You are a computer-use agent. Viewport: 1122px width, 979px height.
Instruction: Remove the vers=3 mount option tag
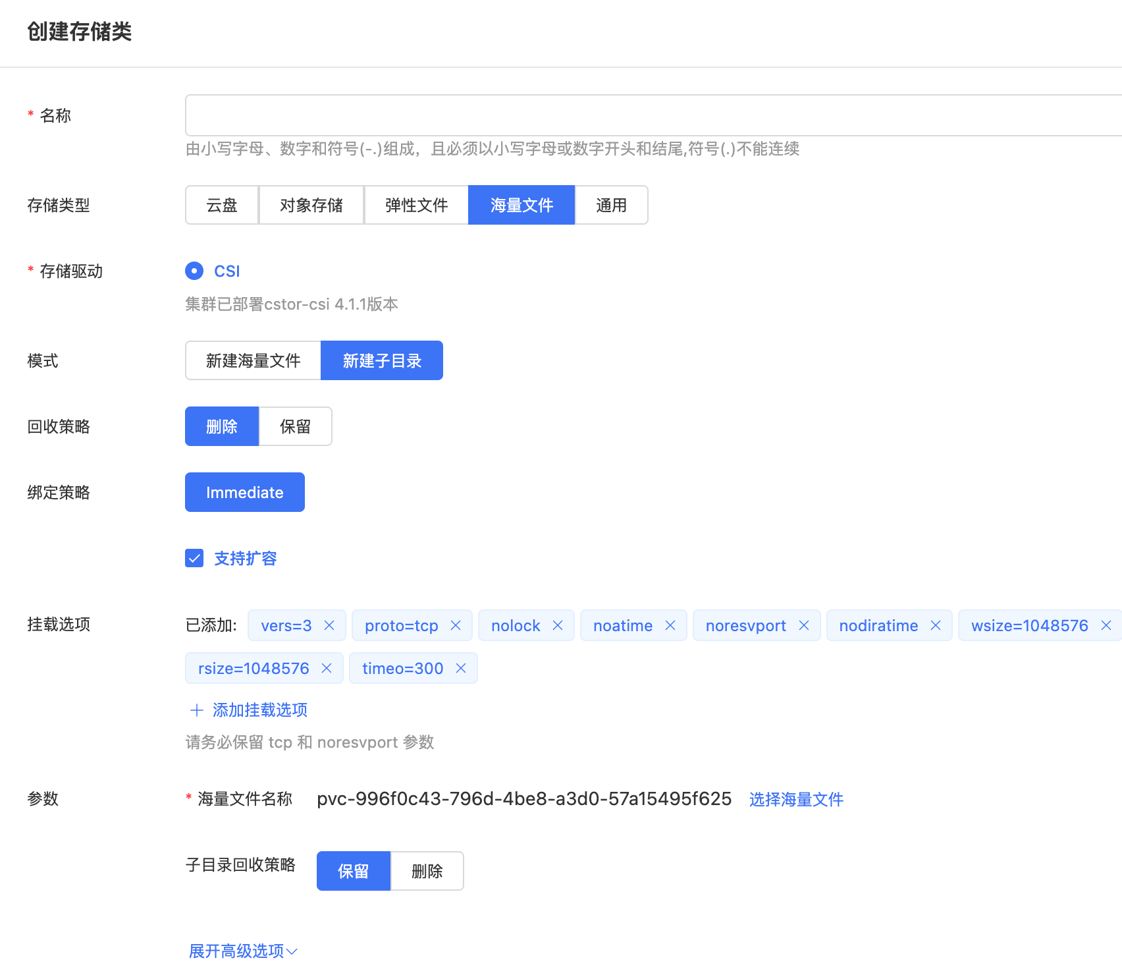tap(329, 625)
